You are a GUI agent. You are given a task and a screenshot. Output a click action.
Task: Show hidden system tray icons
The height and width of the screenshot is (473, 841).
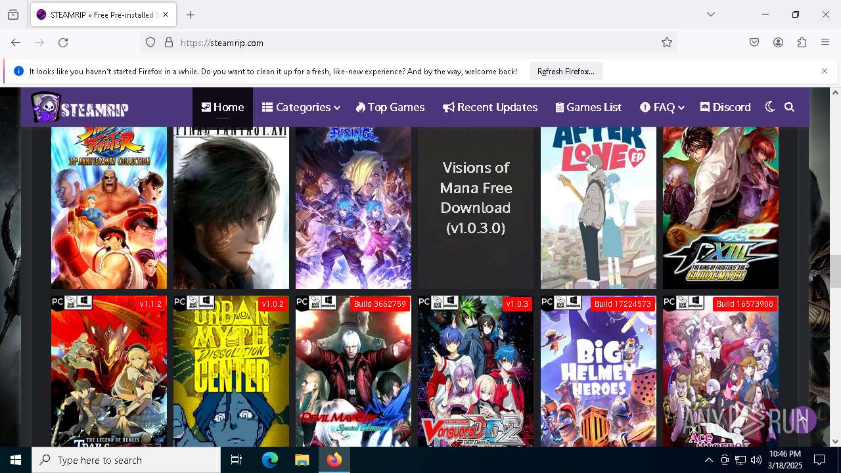tap(708, 460)
